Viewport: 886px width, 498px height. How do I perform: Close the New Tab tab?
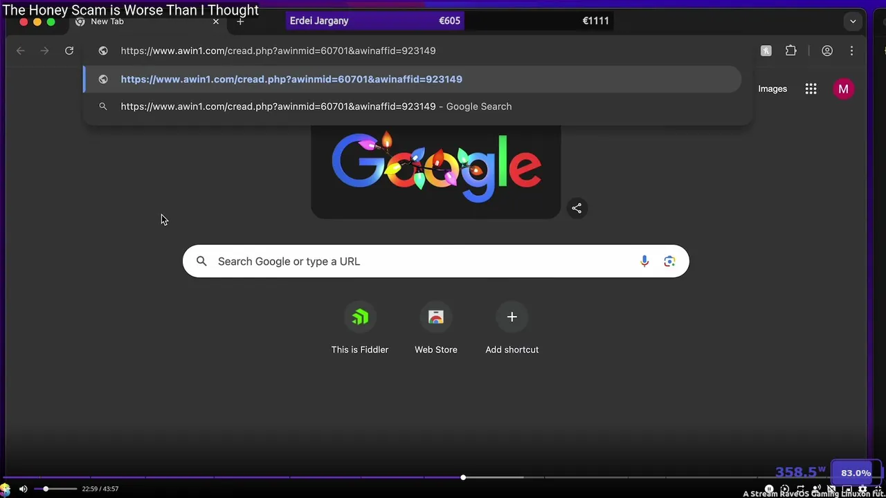pos(216,21)
